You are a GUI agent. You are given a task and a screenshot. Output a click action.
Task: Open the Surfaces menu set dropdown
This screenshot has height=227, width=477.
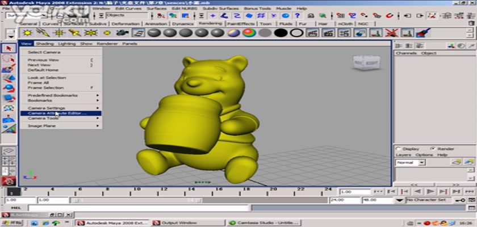26,16
